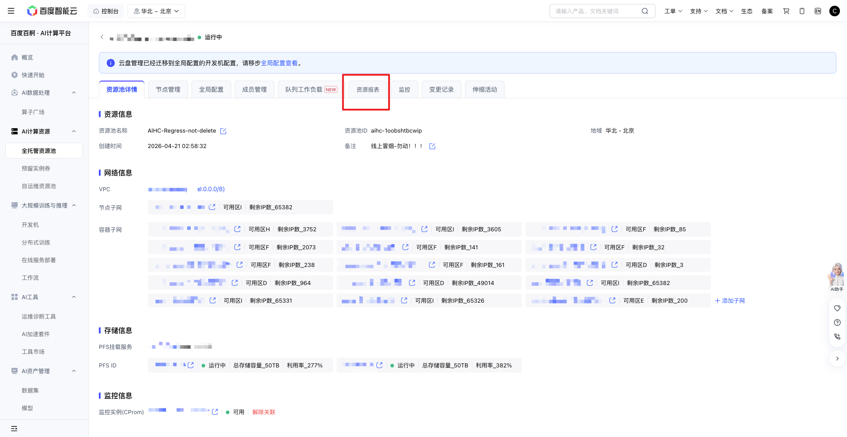Edit the 备注 remark pencil icon
The width and height of the screenshot is (847, 437).
pyautogui.click(x=432, y=146)
